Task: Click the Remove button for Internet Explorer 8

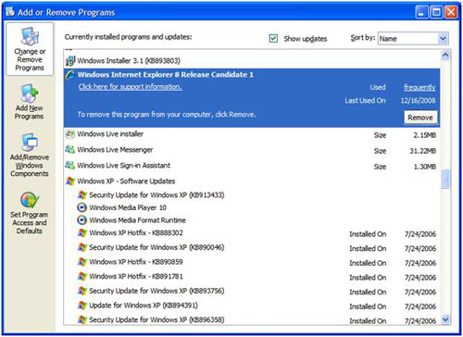Action: click(420, 118)
